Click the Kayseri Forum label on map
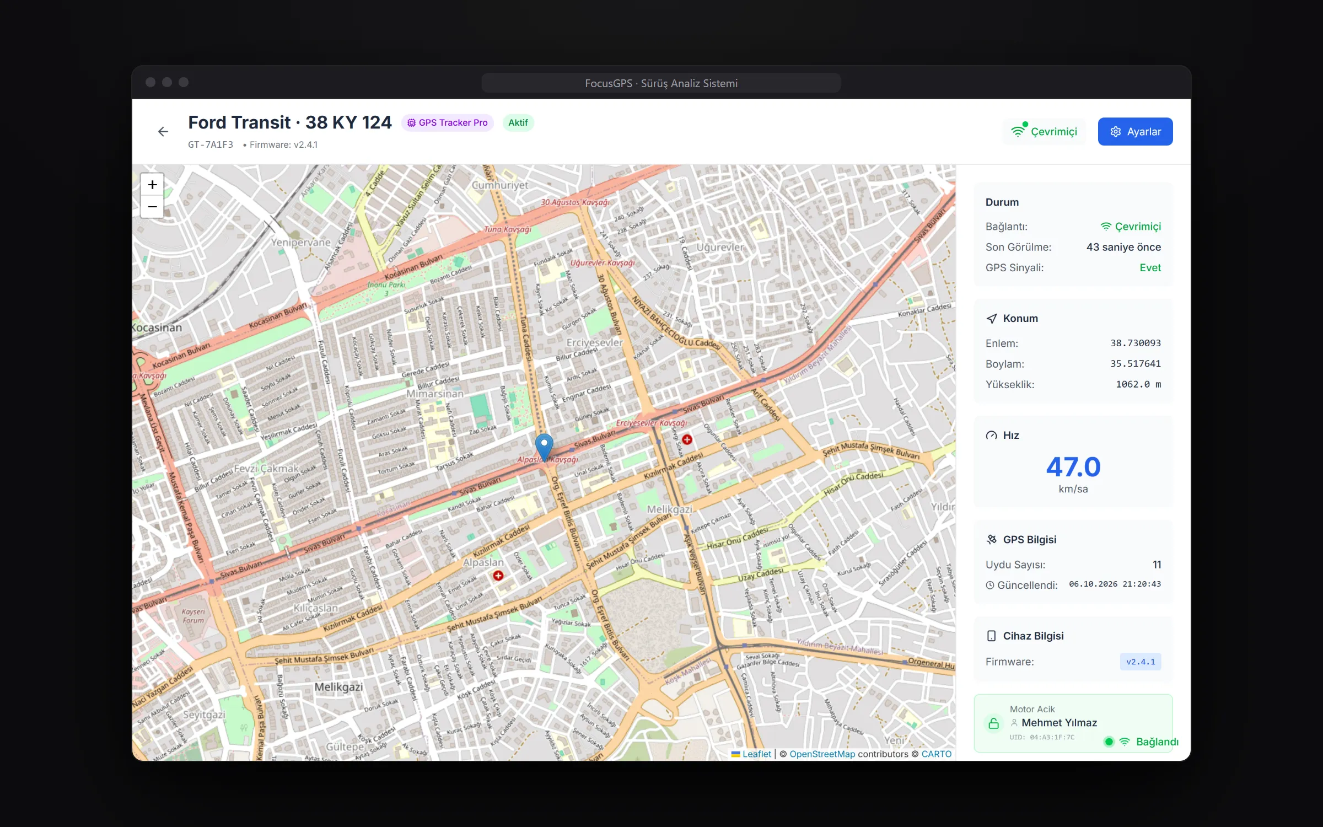The image size is (1323, 827). coord(193,616)
